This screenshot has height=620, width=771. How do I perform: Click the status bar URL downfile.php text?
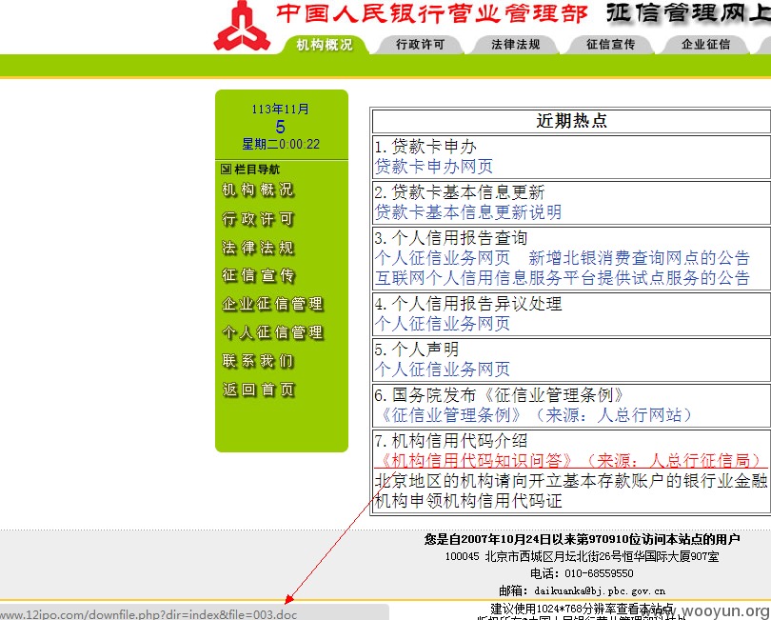point(148,614)
